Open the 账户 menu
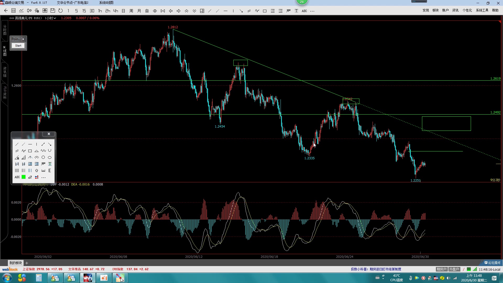 [x=445, y=10]
